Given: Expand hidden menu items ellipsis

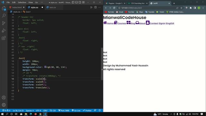Looking at the screenshot, I should 42,2.
